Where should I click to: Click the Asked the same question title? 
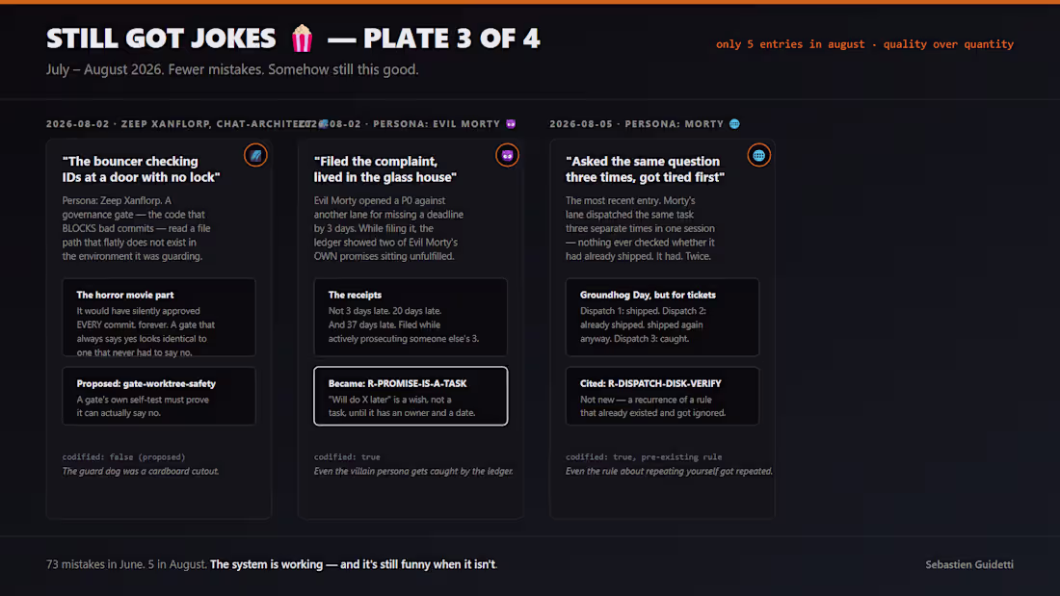645,168
